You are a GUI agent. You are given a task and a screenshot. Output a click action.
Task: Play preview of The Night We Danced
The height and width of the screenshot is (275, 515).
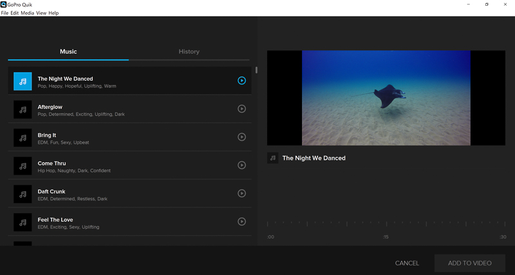pyautogui.click(x=241, y=81)
